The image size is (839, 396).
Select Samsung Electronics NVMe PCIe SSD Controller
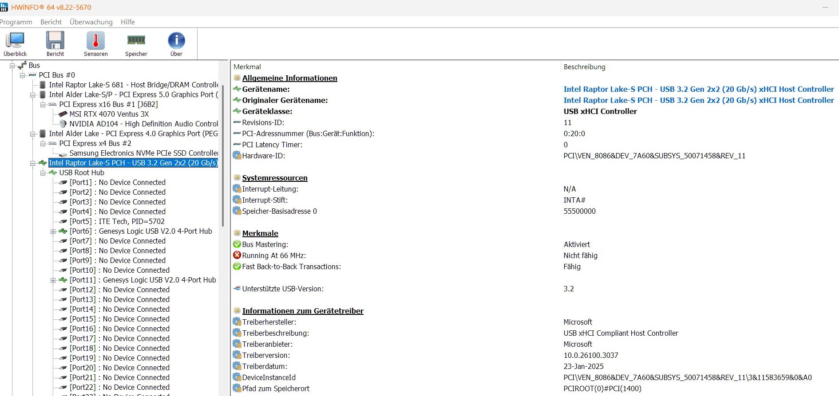(x=144, y=153)
